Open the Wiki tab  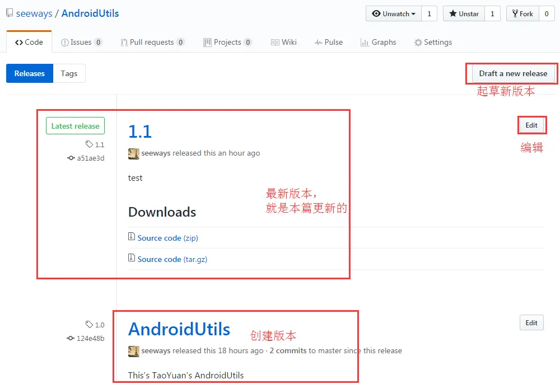pos(283,42)
